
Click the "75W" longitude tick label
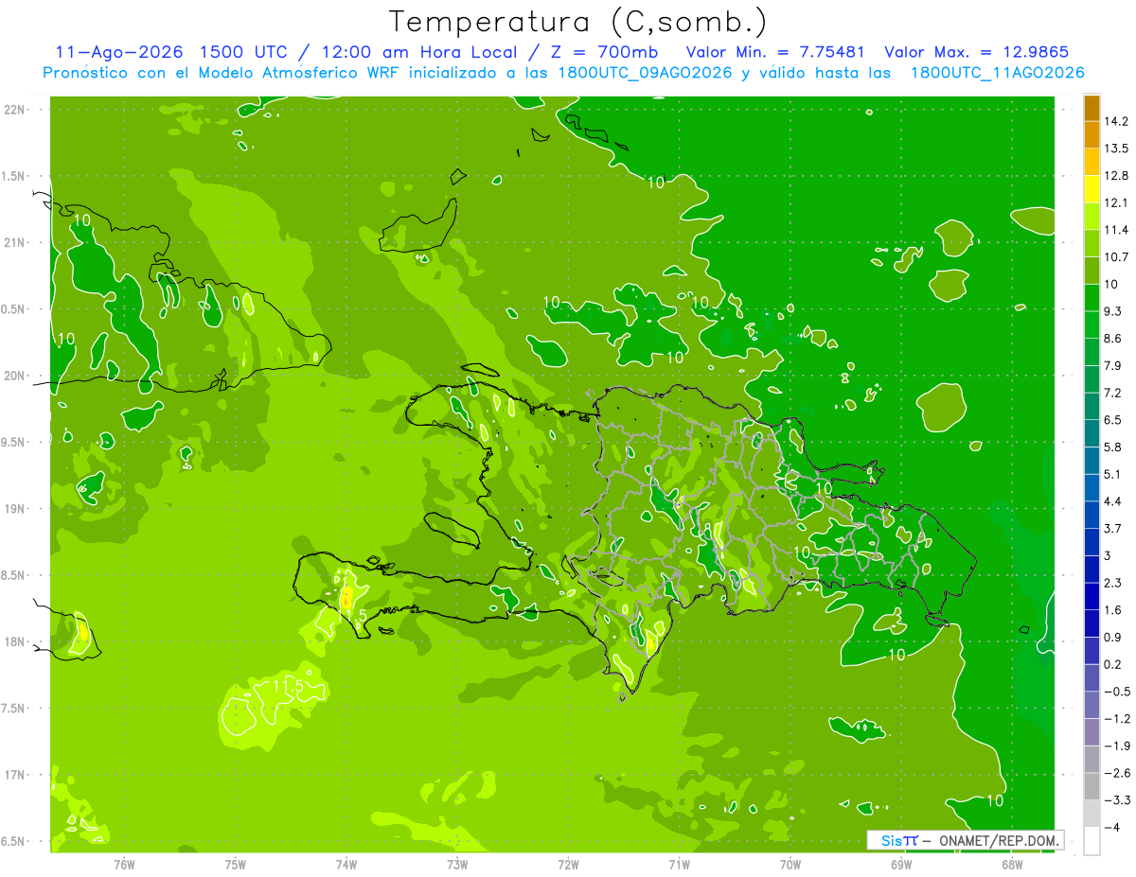[x=236, y=864]
